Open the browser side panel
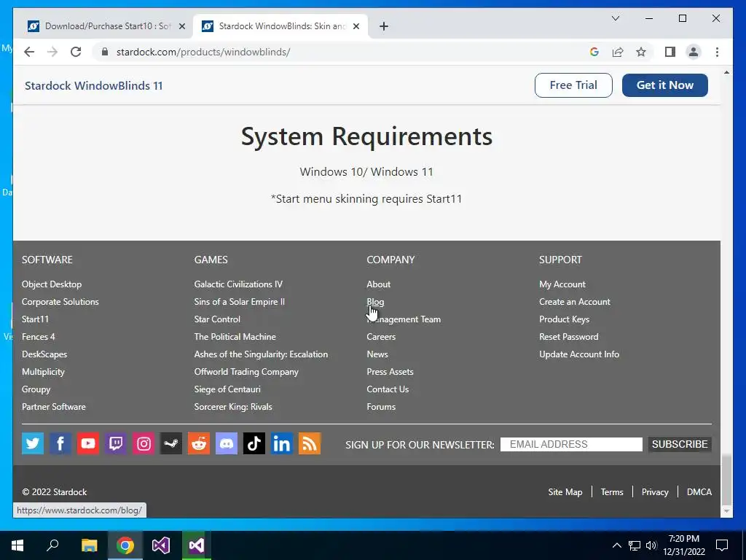This screenshot has height=560, width=746. [x=670, y=52]
